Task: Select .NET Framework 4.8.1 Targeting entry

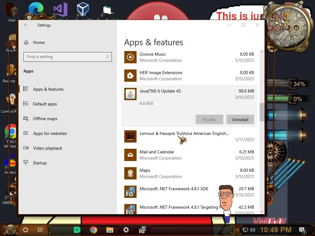Action: (181, 207)
